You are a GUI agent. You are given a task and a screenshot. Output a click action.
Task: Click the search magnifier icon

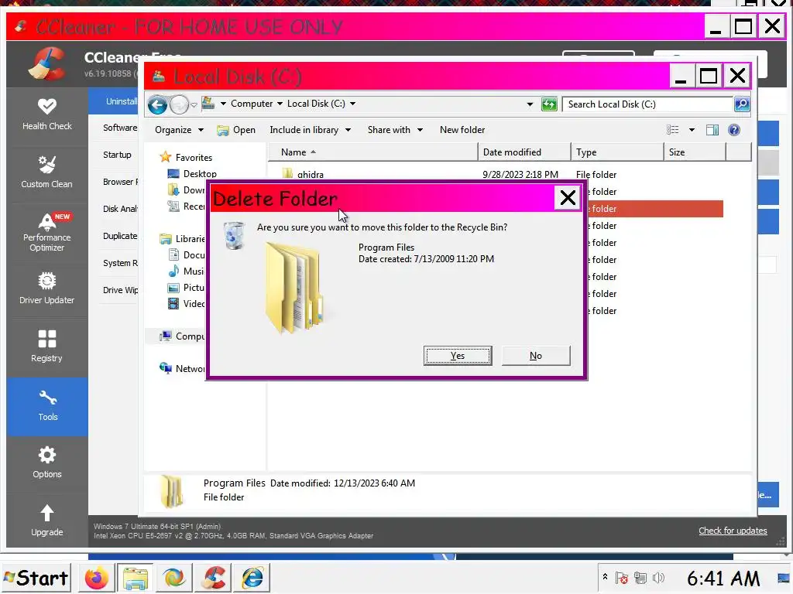coord(741,104)
